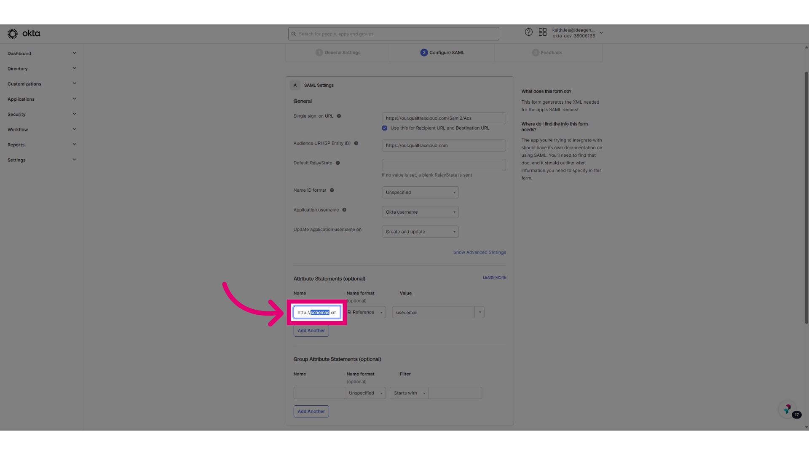The image size is (809, 455).
Task: Open Update application username on dropdown
Action: coord(420,232)
